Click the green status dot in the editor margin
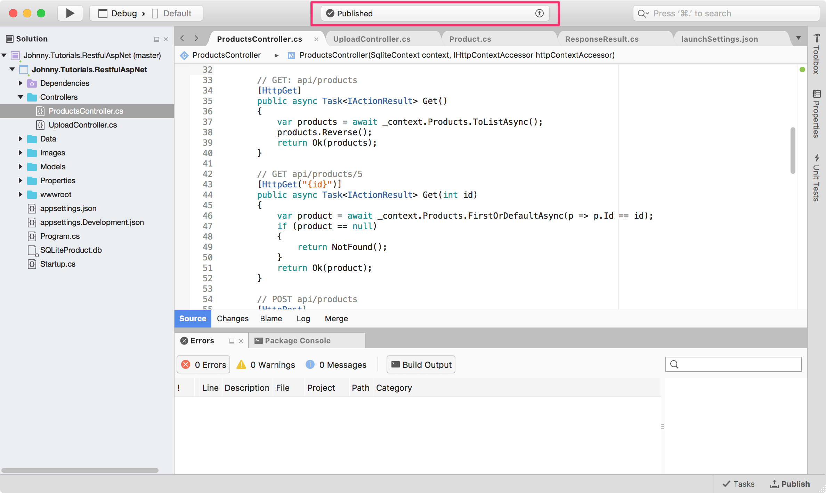Viewport: 826px width, 493px height. (802, 70)
